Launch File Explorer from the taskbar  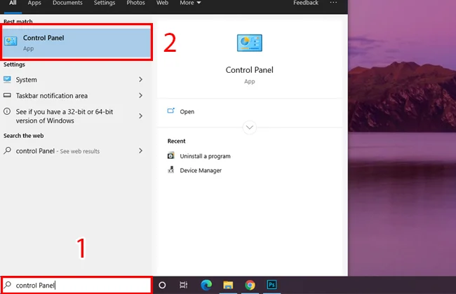click(228, 285)
